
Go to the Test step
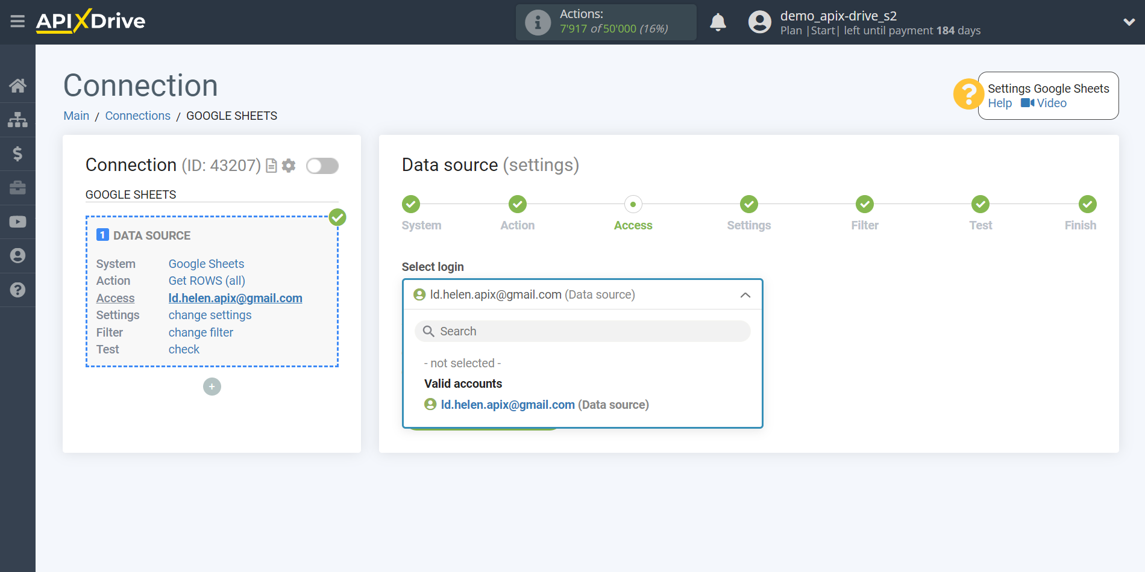980,204
